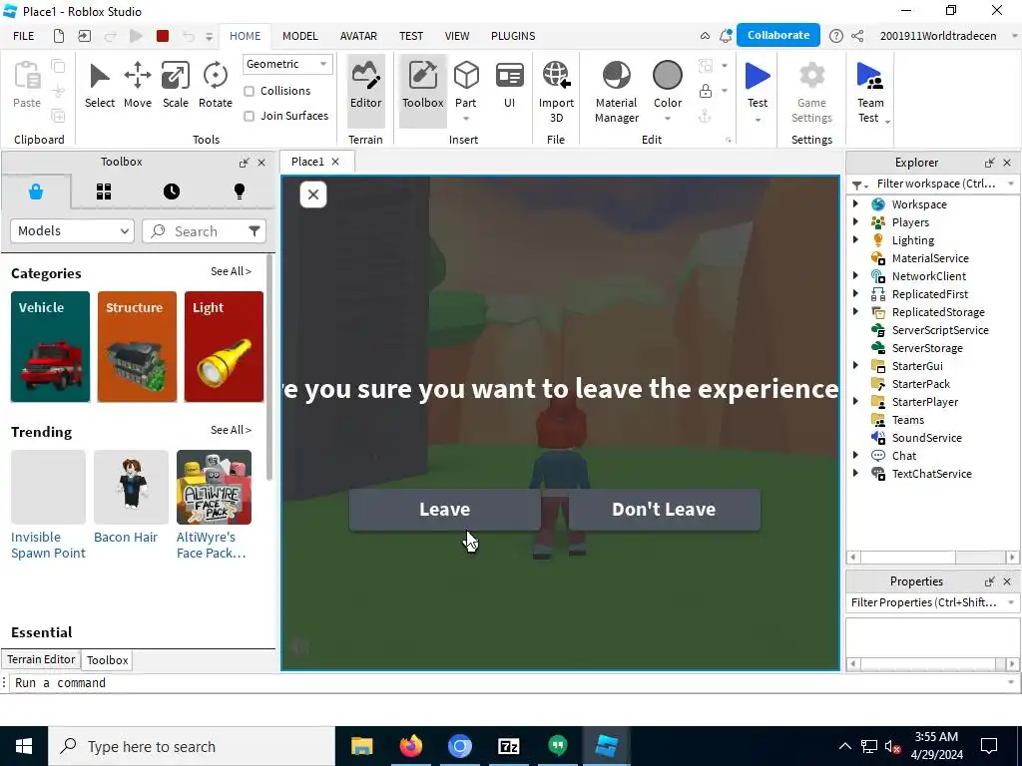Open Toolbox Inventory tab (grid icon)
The width and height of the screenshot is (1022, 766).
104,191
